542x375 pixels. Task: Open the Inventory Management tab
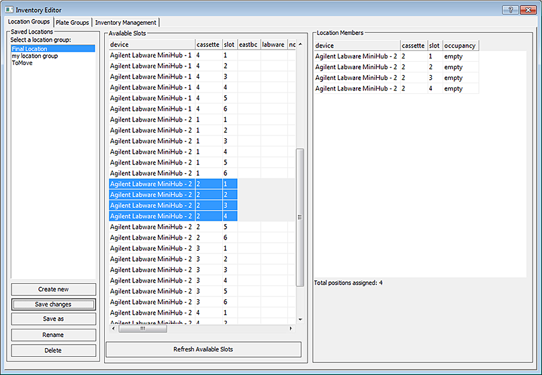[126, 22]
